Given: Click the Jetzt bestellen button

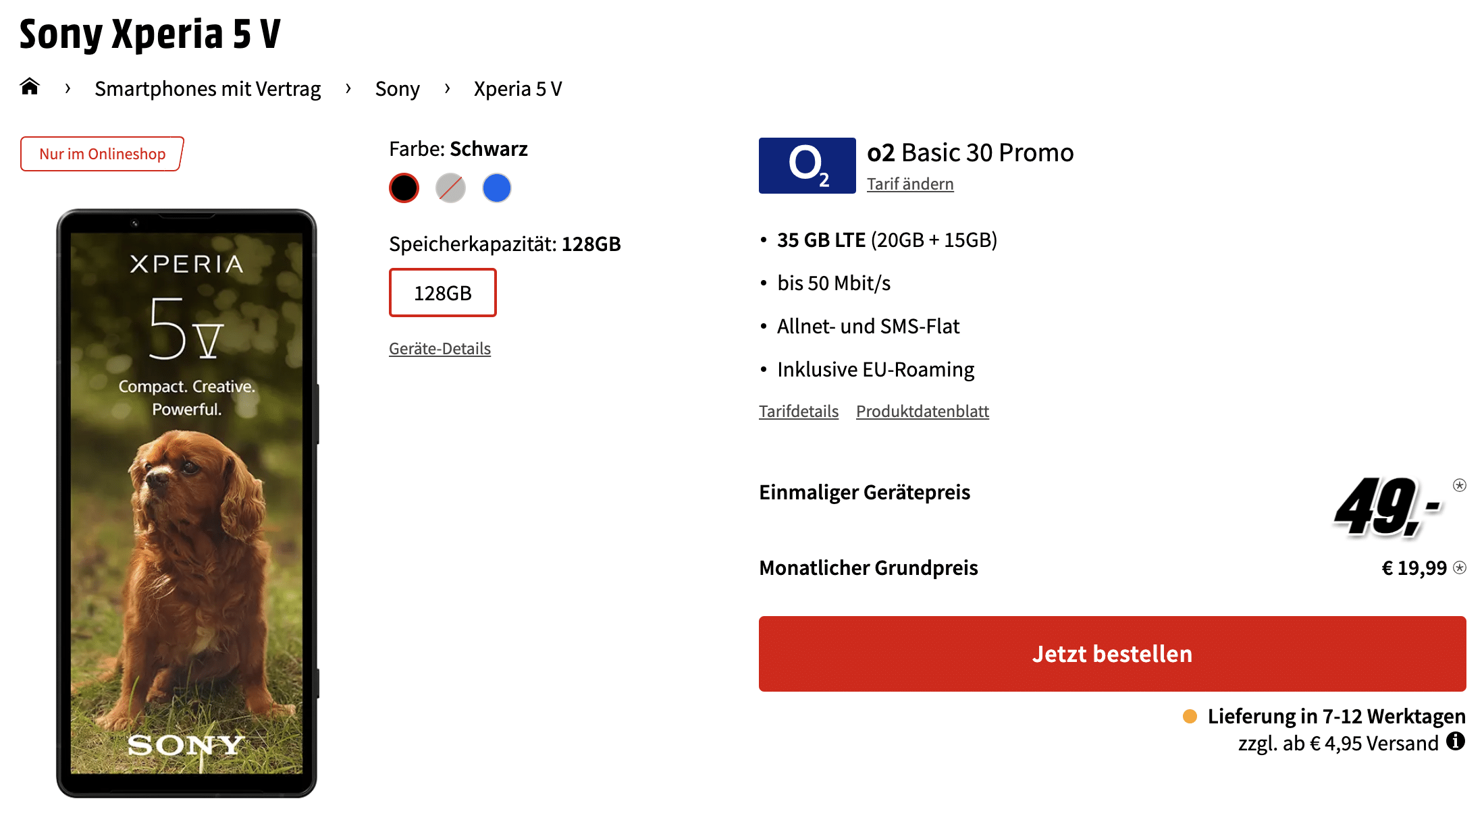Looking at the screenshot, I should point(1112,654).
